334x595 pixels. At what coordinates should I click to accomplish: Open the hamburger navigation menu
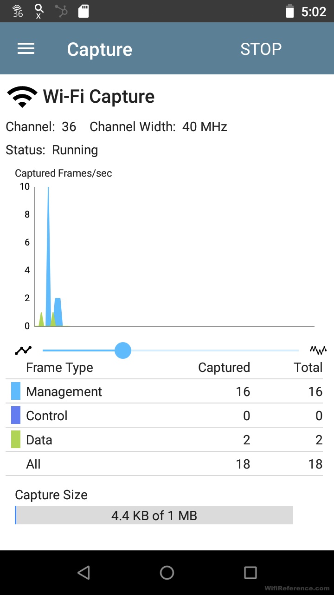(26, 49)
